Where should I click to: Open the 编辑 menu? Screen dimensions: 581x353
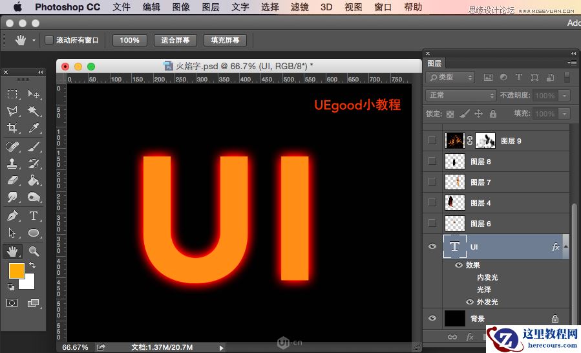pos(151,6)
